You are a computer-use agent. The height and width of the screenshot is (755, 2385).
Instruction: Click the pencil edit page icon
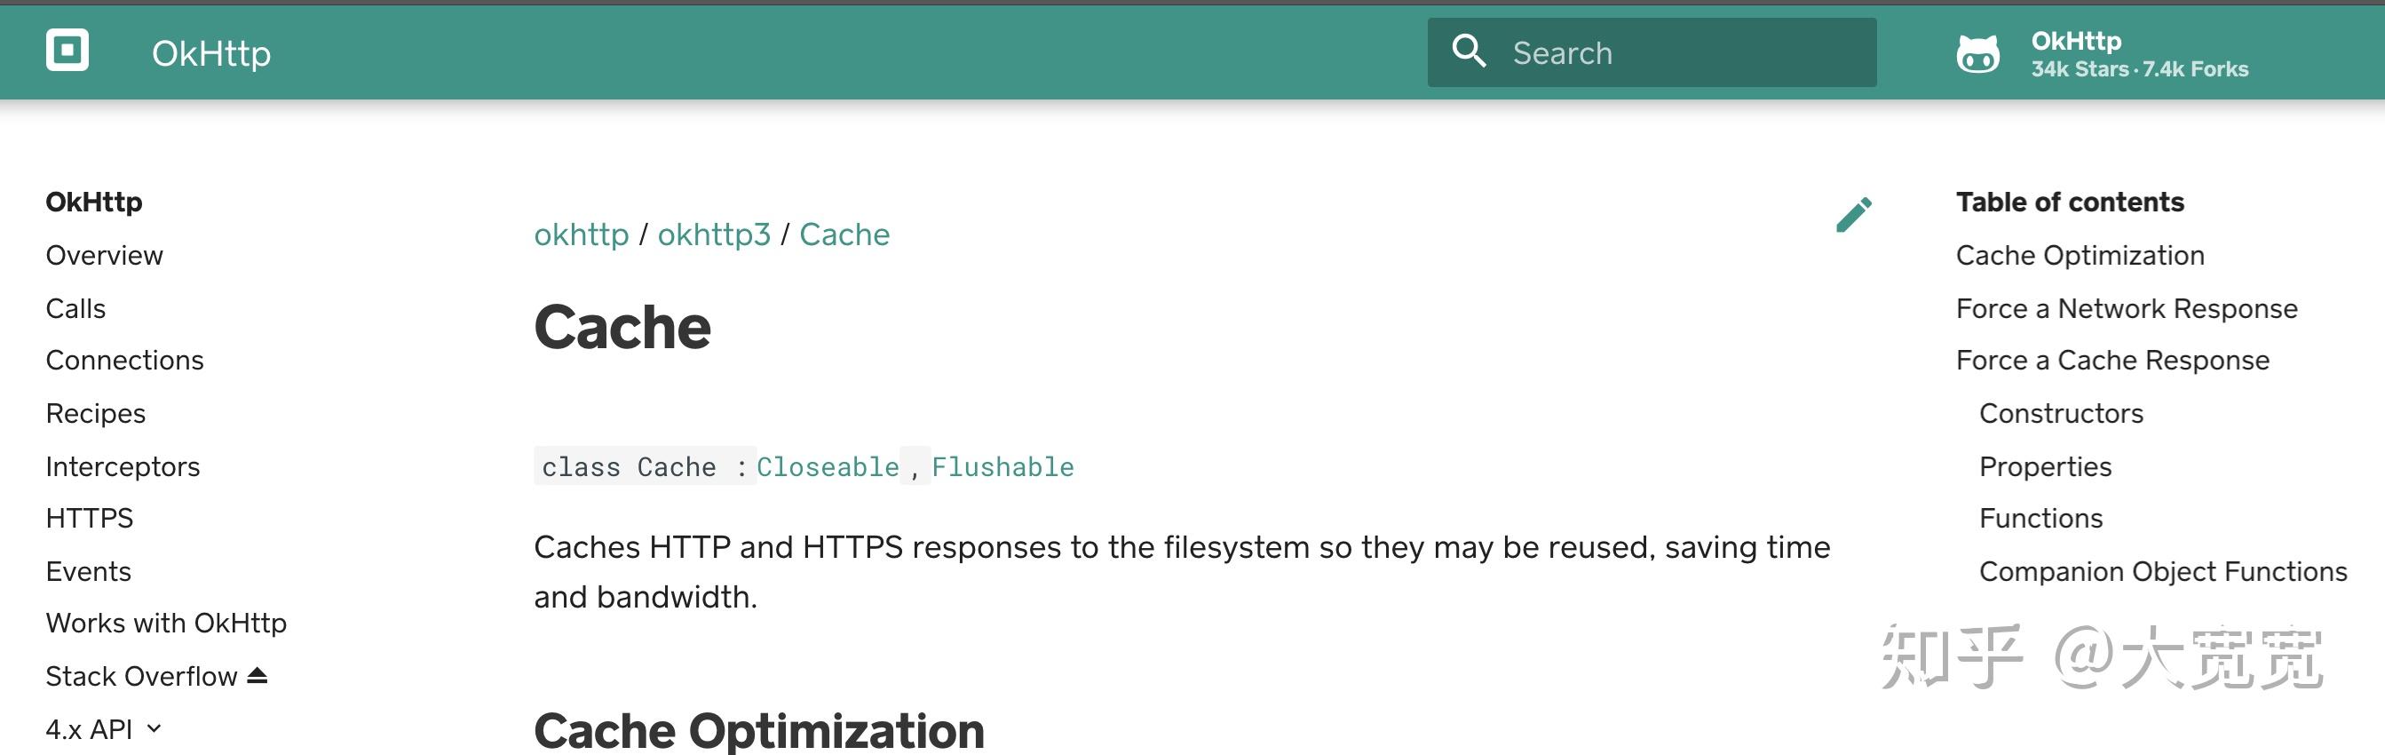tap(1853, 215)
